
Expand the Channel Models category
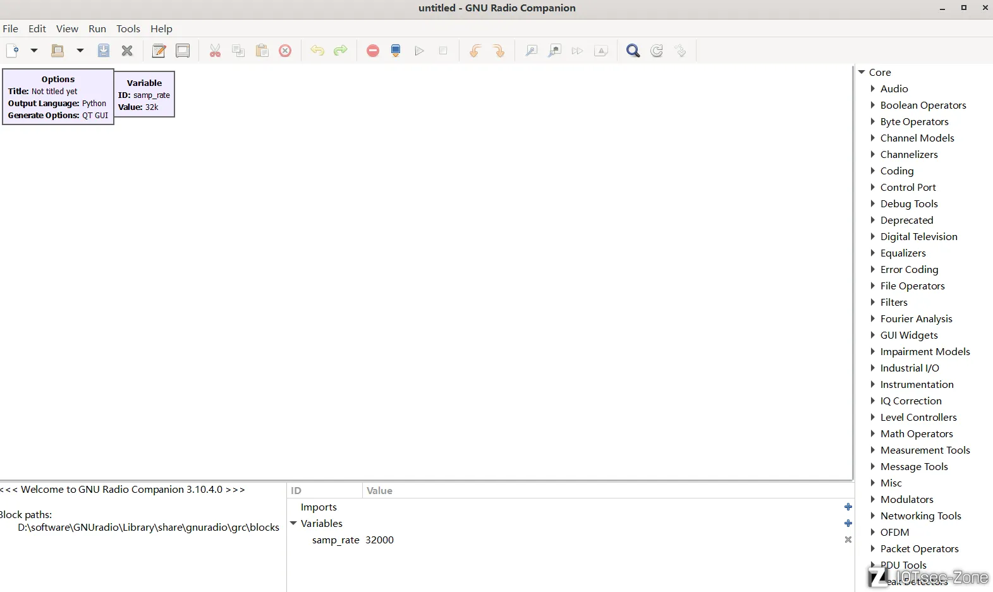pos(873,138)
